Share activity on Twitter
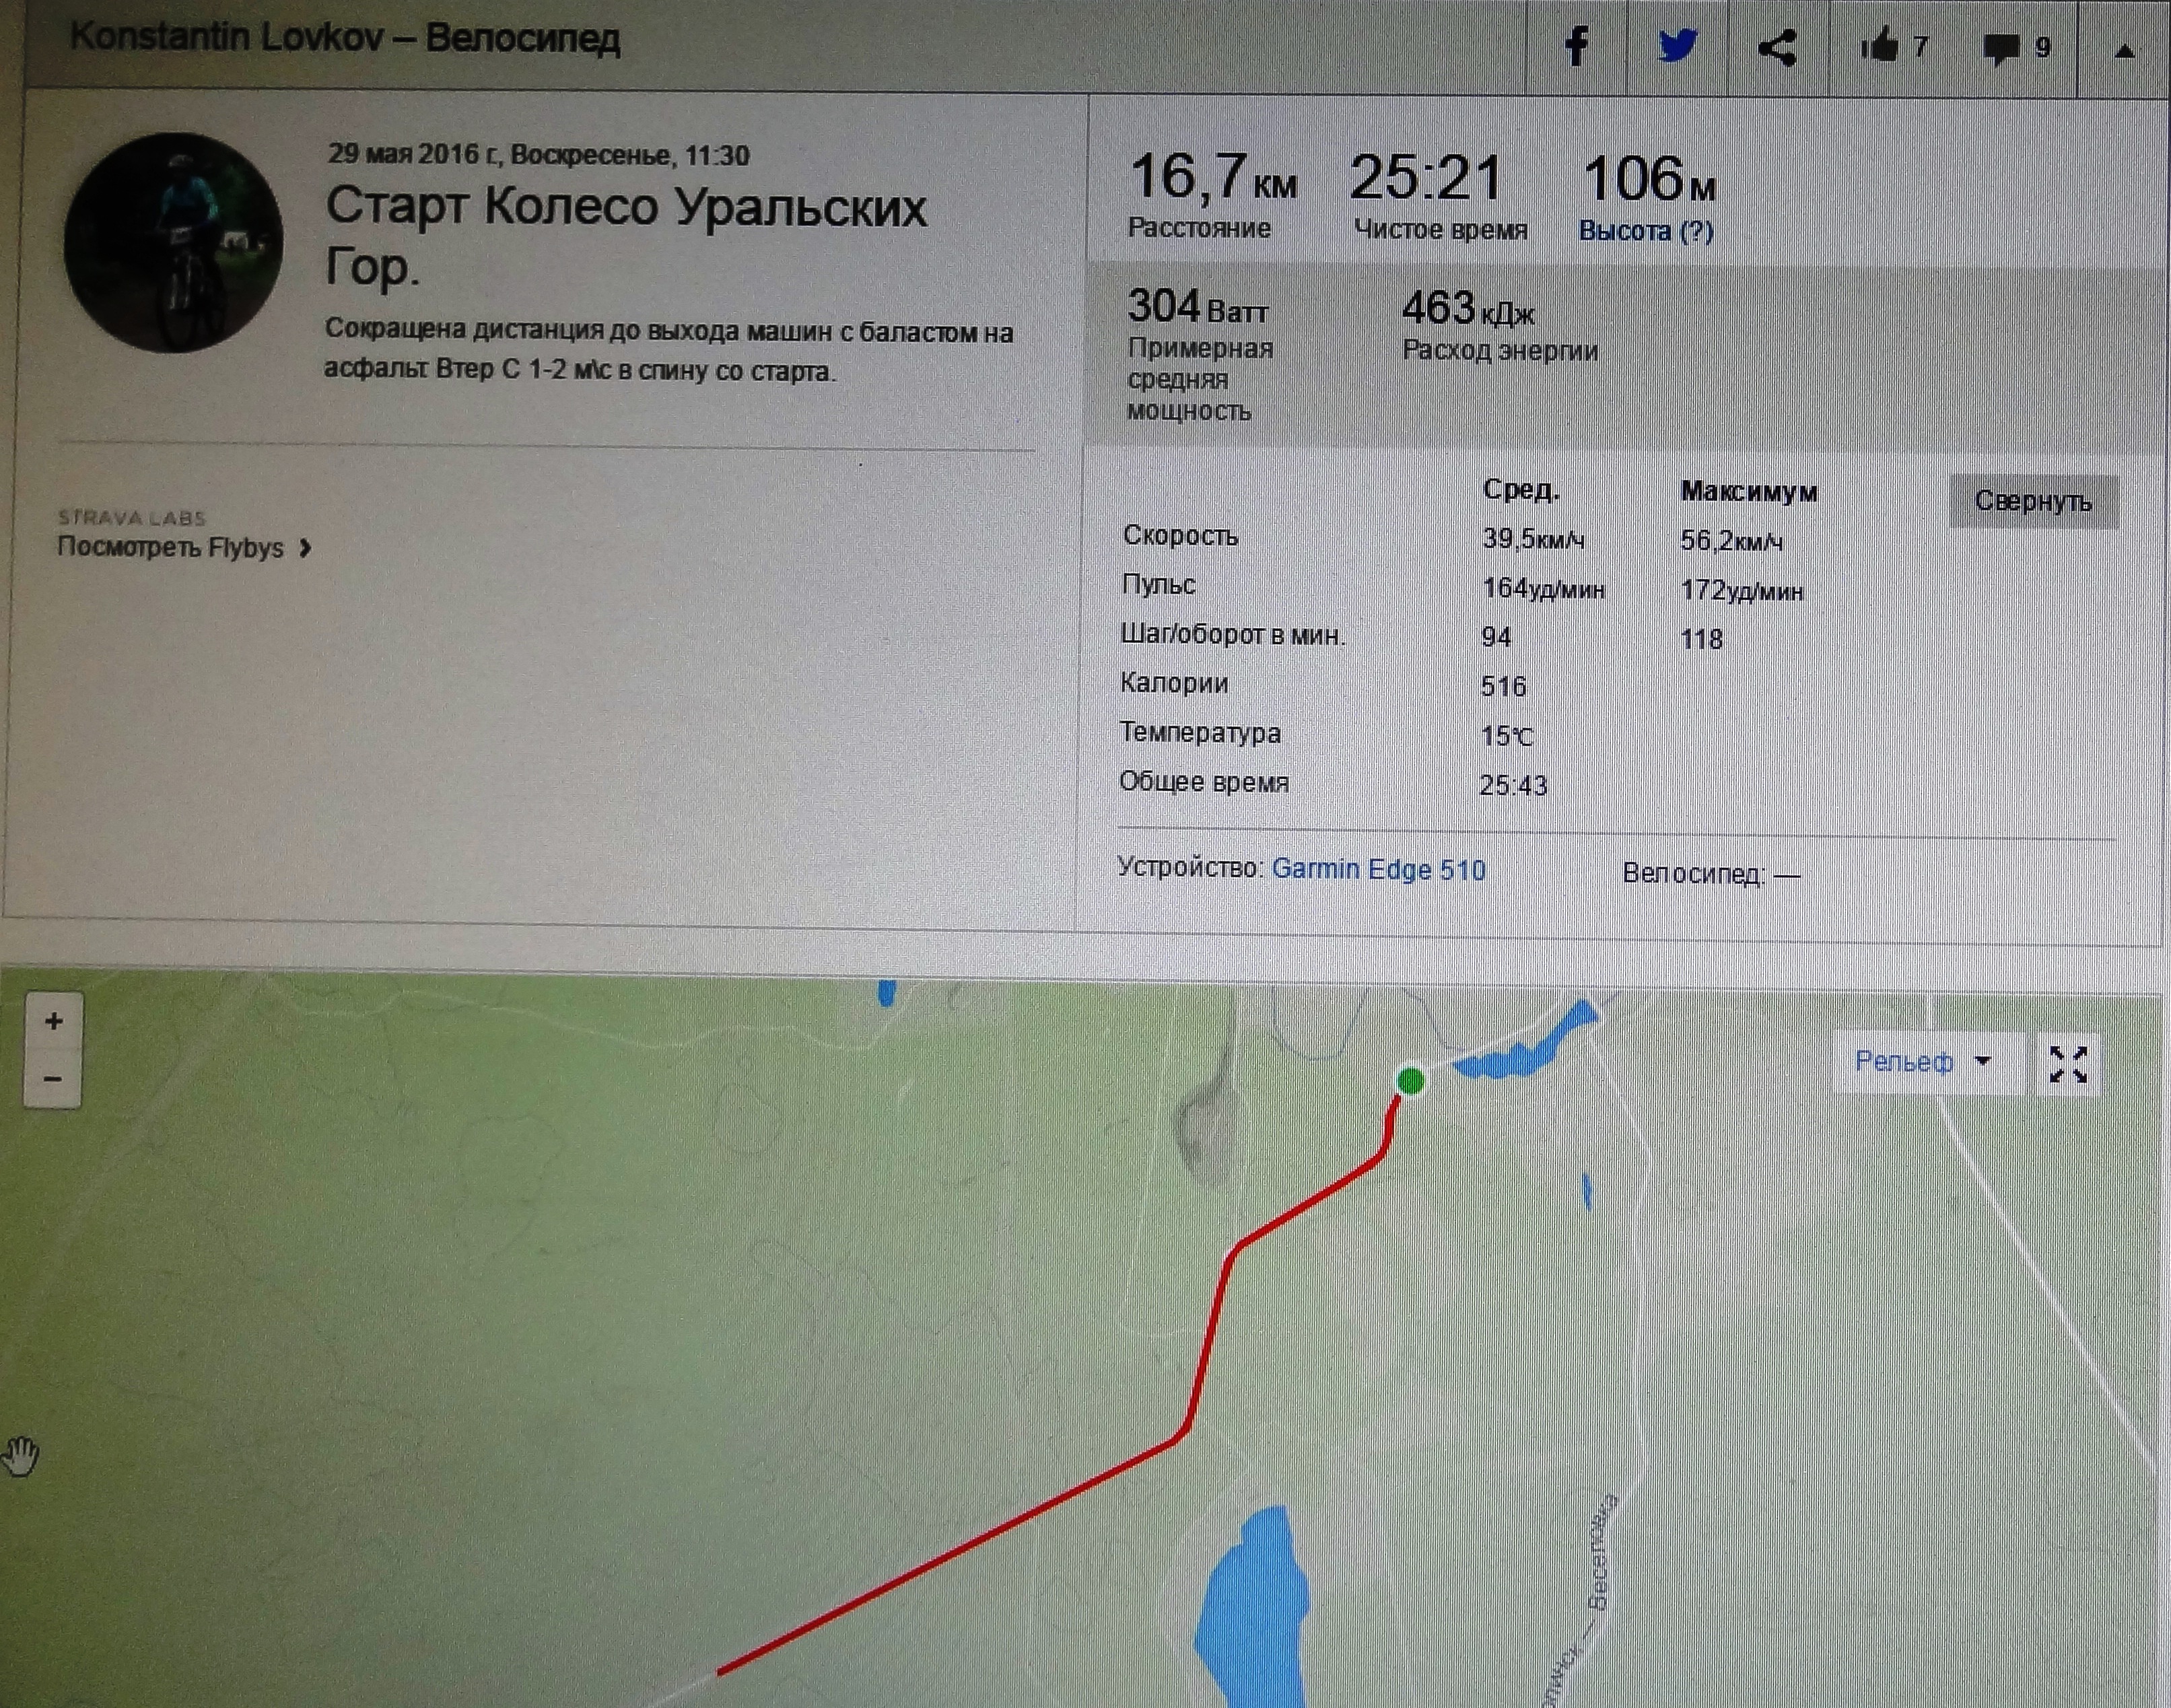 point(1677,46)
